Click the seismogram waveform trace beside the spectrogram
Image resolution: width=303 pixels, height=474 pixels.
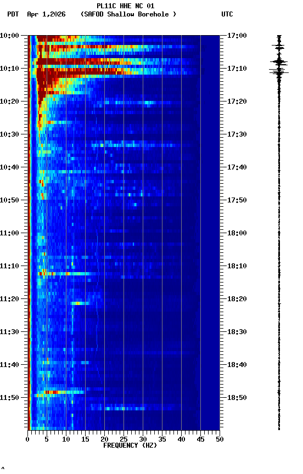(x=279, y=233)
